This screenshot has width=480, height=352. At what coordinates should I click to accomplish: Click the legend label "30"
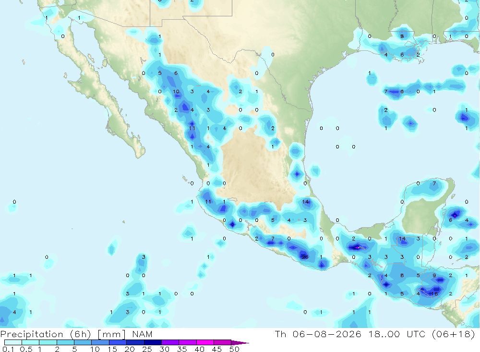pyautogui.click(x=165, y=349)
